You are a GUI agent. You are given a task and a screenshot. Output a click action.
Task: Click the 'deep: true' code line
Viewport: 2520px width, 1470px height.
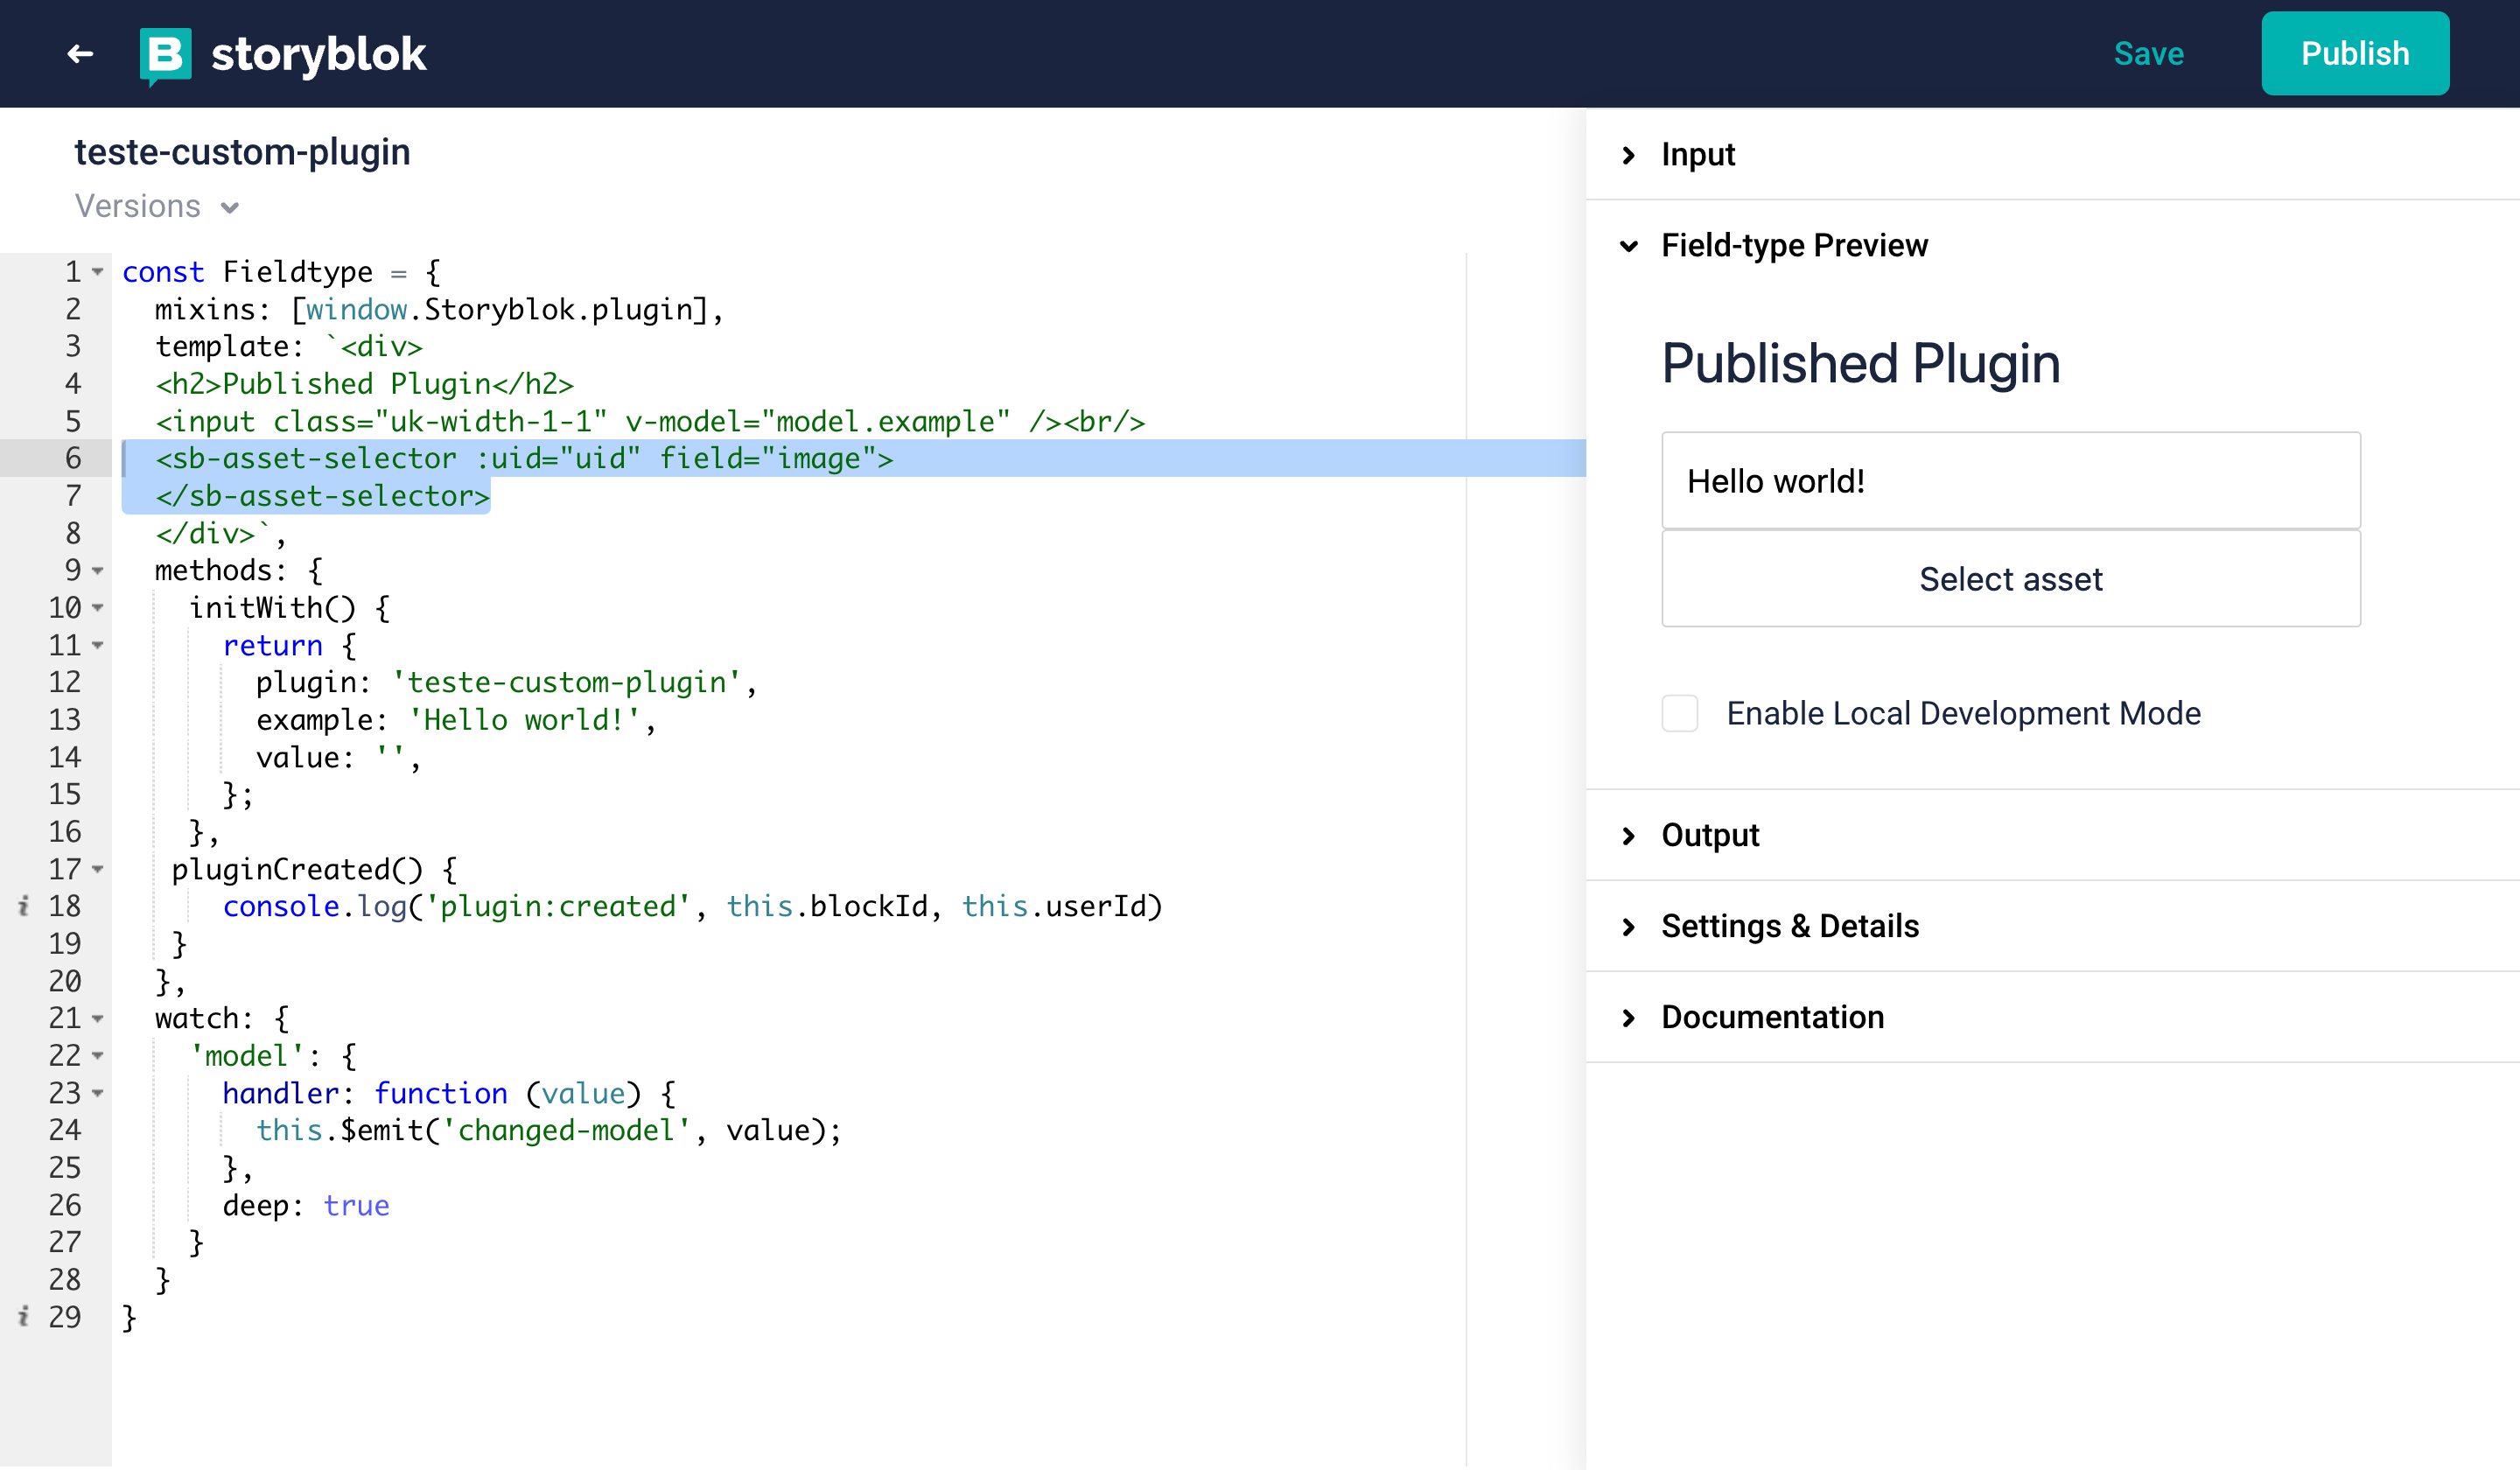pyautogui.click(x=306, y=1206)
